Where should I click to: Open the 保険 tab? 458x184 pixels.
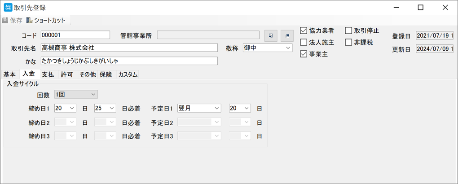[x=106, y=74]
